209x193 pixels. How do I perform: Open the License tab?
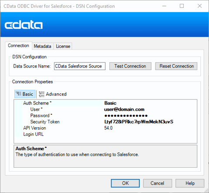point(63,46)
